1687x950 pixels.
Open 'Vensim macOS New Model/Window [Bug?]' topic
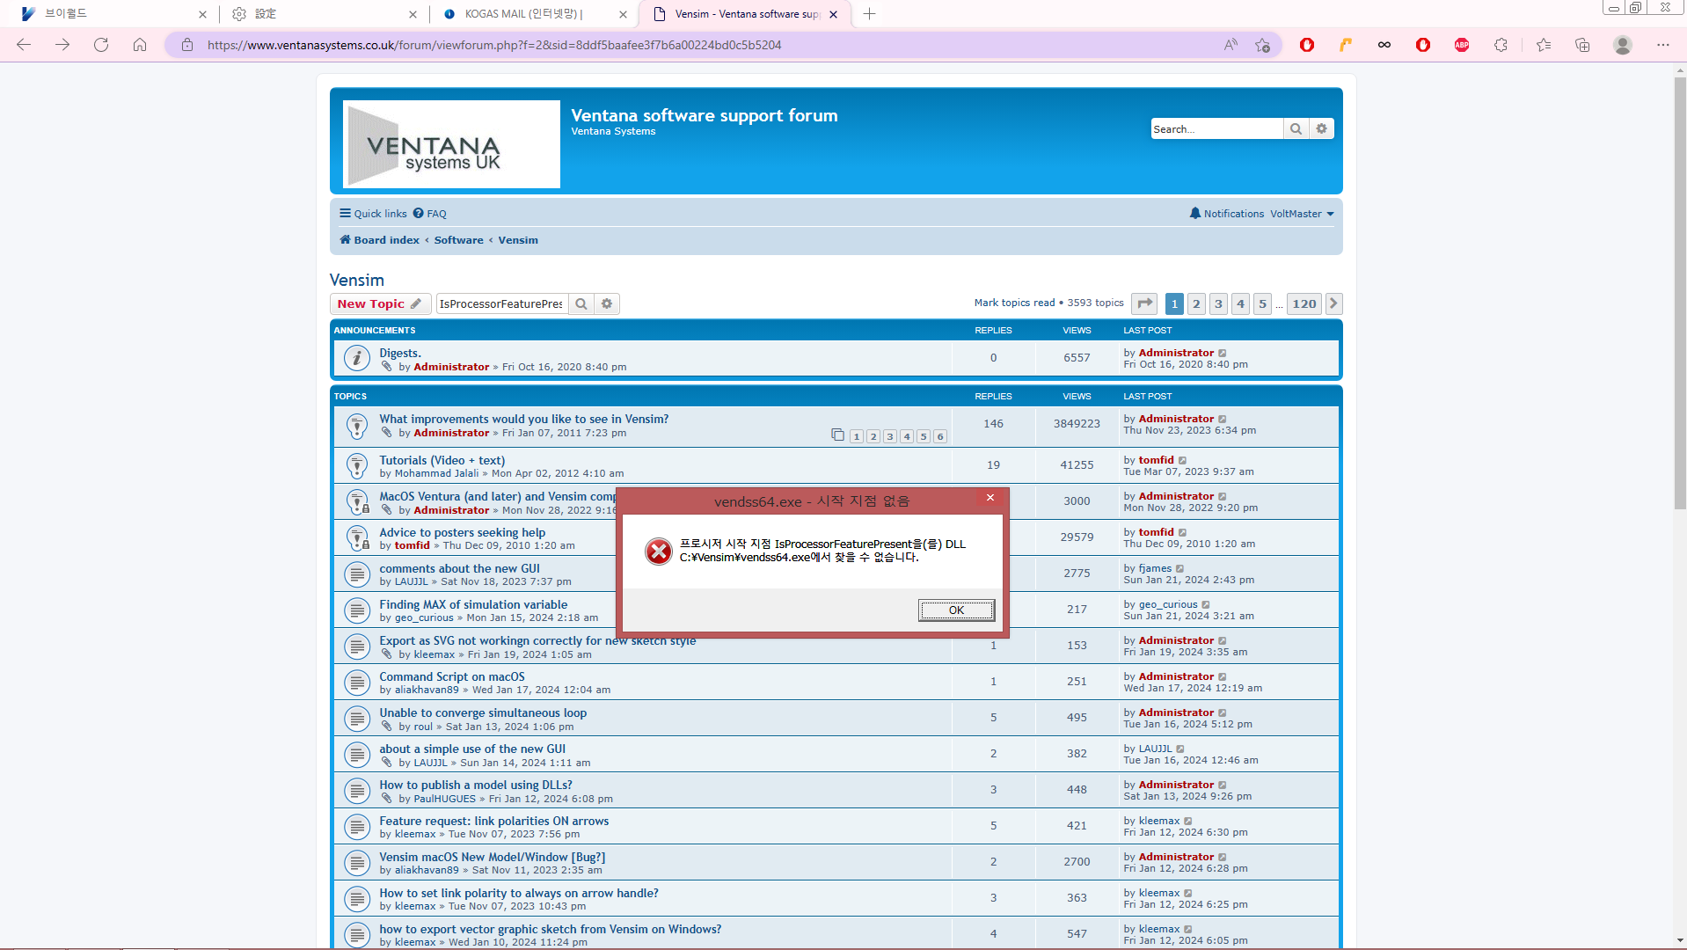pos(492,857)
